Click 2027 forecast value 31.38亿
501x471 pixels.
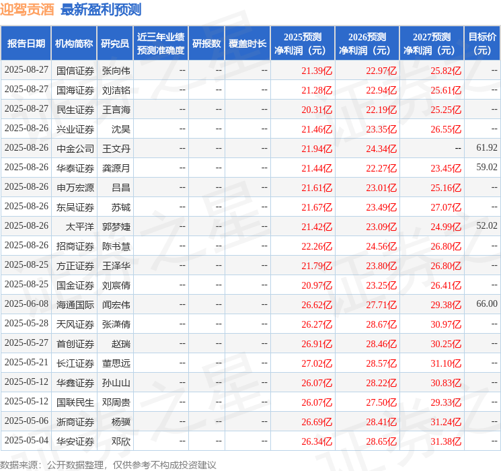tap(446, 441)
